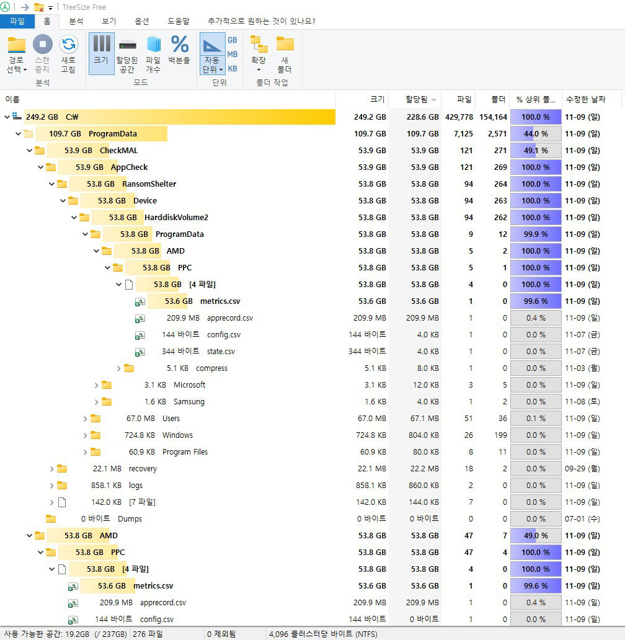Click the 추가적으로 원하는 것이 있나요? search box
Screen dimensions: 625x640
(x=261, y=21)
